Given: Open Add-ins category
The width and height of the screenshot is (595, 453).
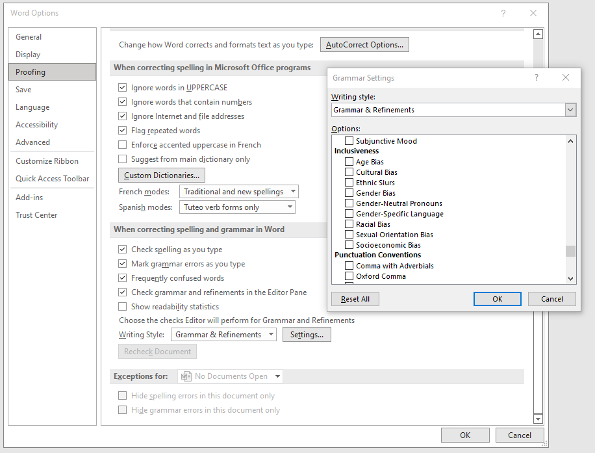Looking at the screenshot, I should (x=53, y=198).
